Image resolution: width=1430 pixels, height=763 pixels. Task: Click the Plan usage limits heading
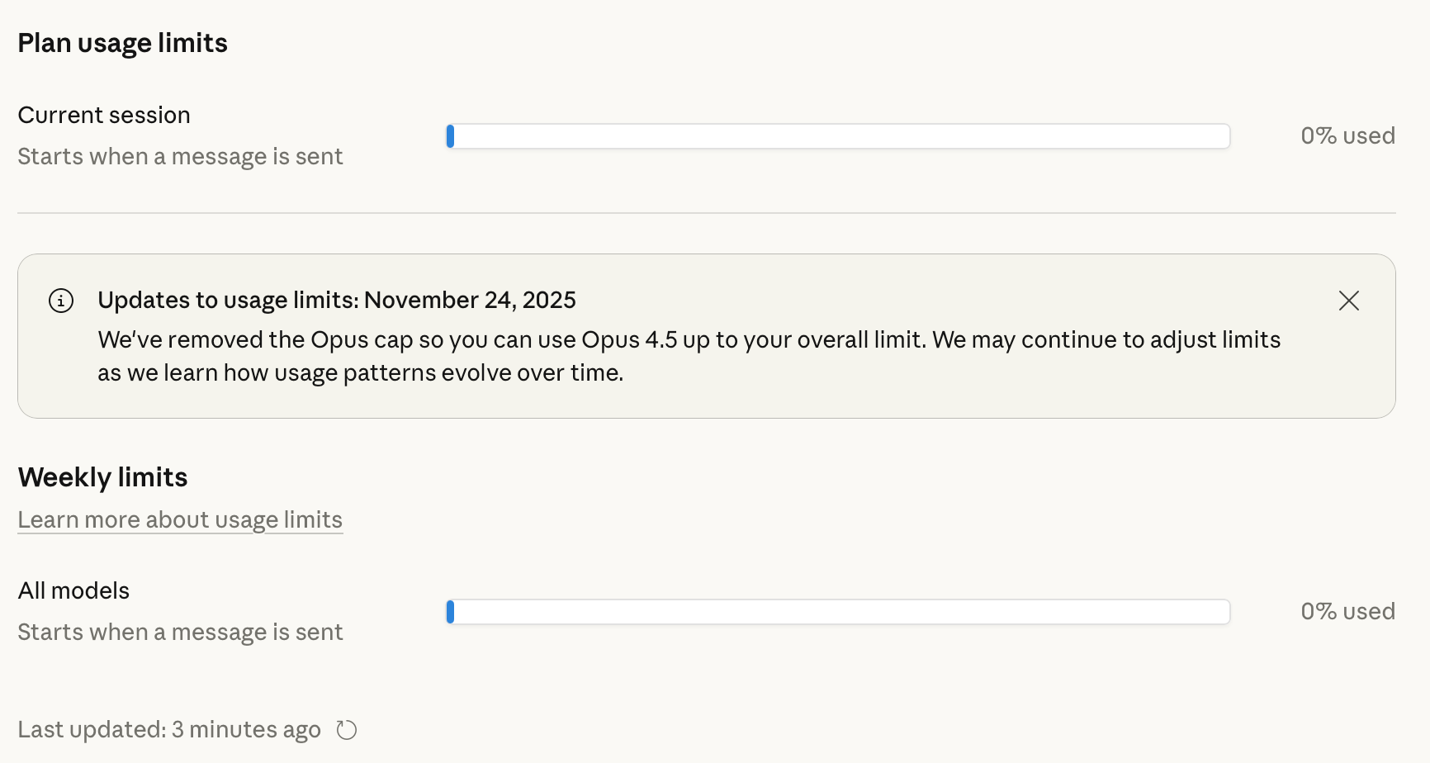click(123, 43)
